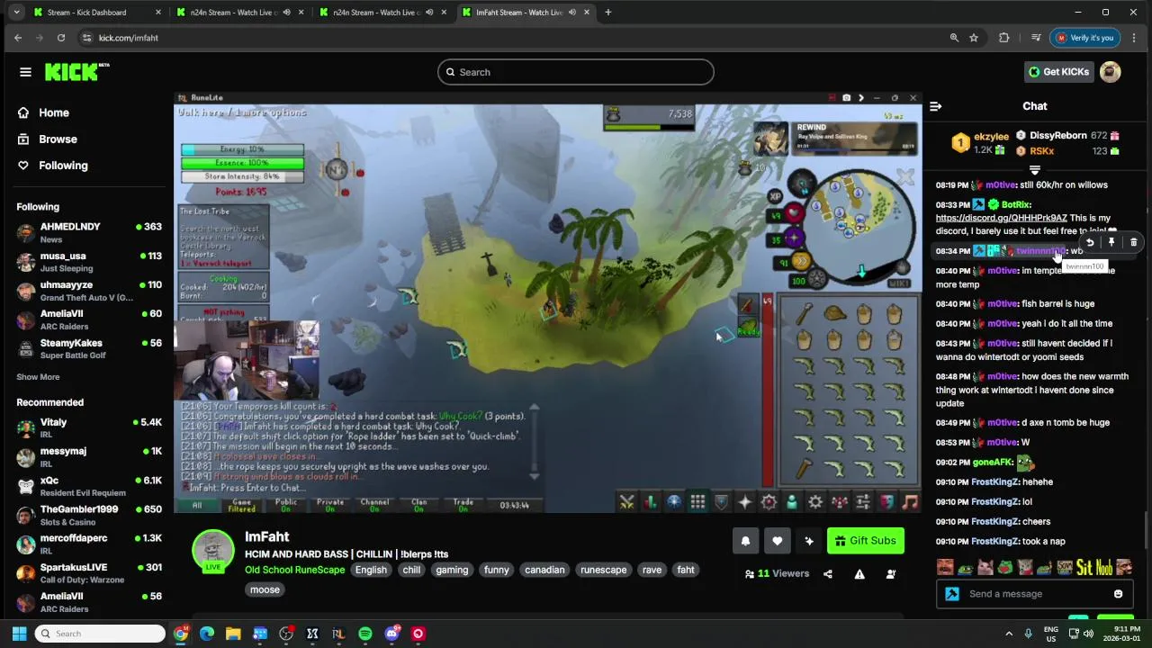Image resolution: width=1152 pixels, height=648 pixels.
Task: Open musa_usa channel from Following list
Action: pyautogui.click(x=88, y=262)
